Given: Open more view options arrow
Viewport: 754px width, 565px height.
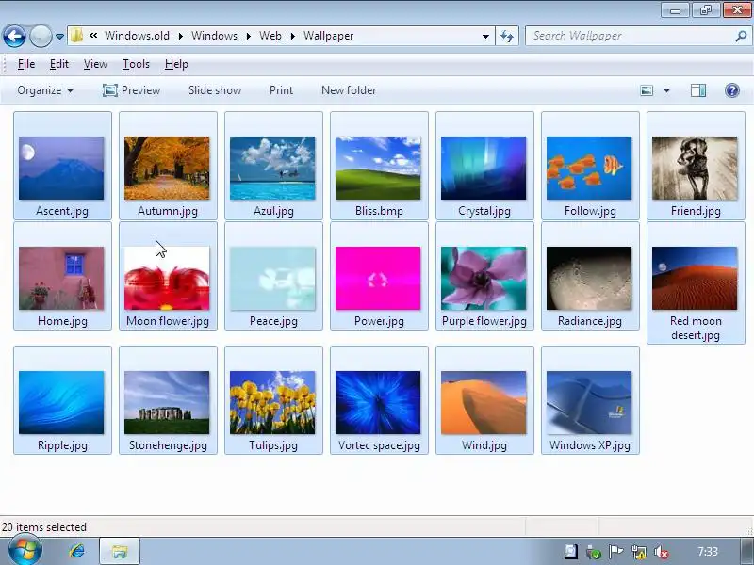Looking at the screenshot, I should (667, 90).
